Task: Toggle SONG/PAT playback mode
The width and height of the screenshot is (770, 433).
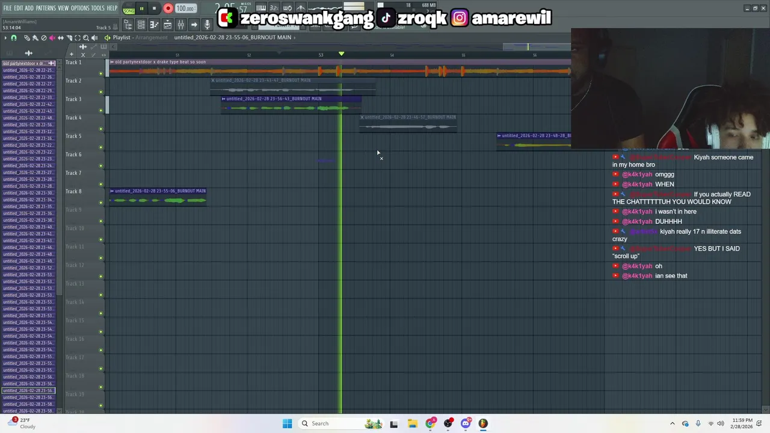Action: pyautogui.click(x=129, y=8)
